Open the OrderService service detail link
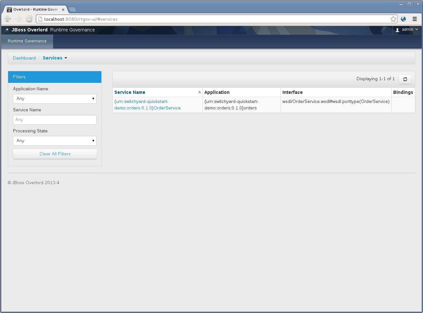Screen dimensions: 423x313 point(147,105)
